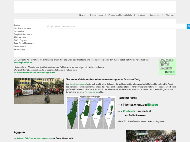This screenshot has height=142, width=190.
Task: Go to the Kontakt page
Action: (141, 15)
